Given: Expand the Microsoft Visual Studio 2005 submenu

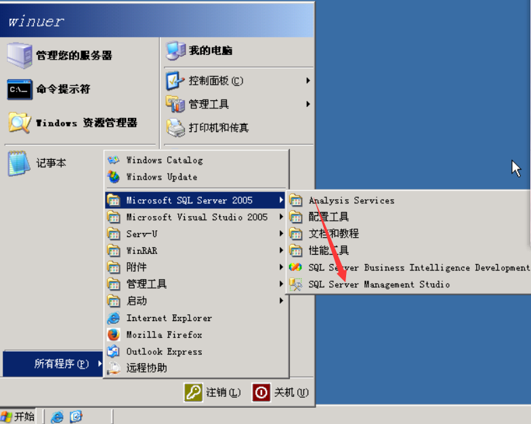Looking at the screenshot, I should coord(195,217).
